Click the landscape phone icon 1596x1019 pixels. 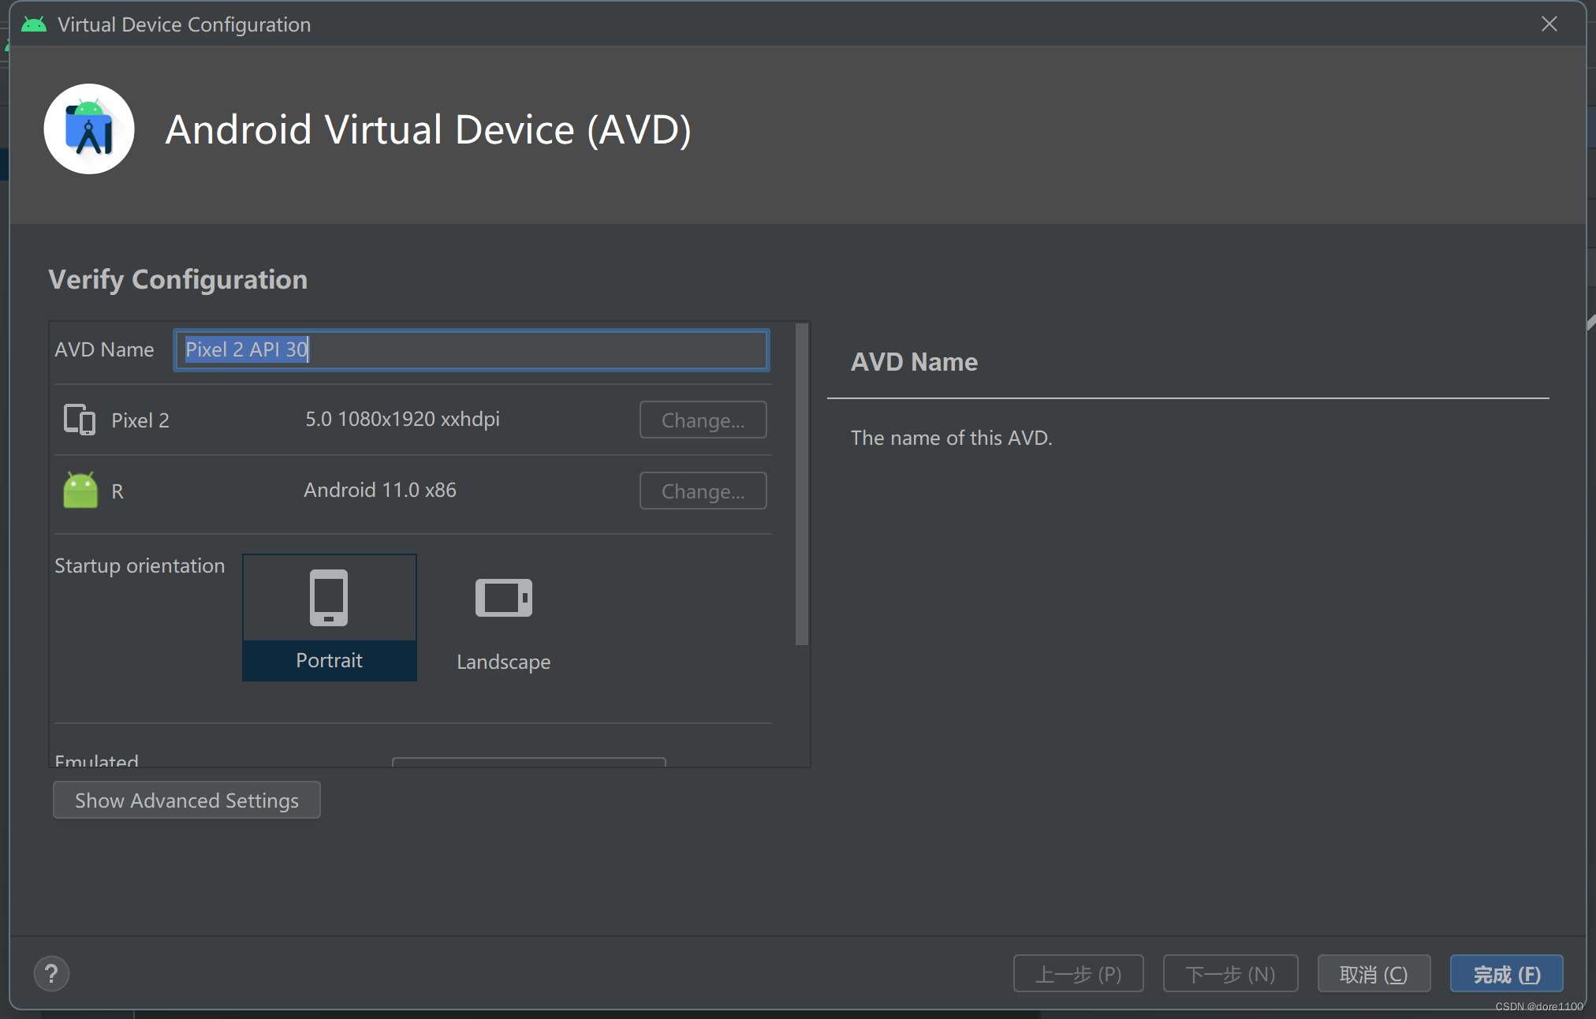(x=503, y=598)
